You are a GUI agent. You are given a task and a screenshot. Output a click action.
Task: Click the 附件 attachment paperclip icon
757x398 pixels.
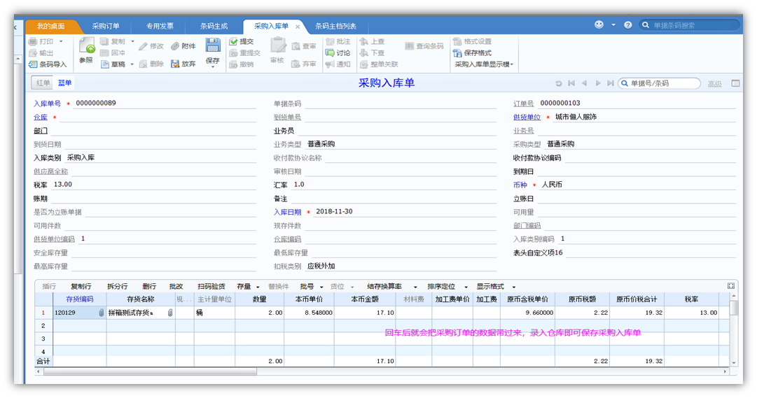pos(175,46)
